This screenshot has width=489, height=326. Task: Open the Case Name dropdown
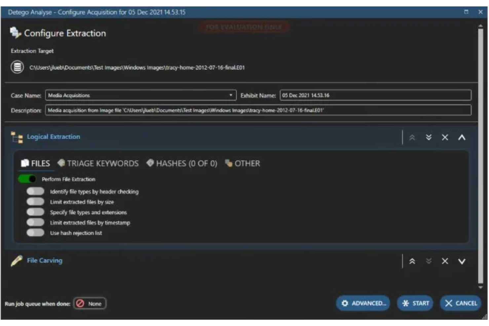tap(141, 95)
